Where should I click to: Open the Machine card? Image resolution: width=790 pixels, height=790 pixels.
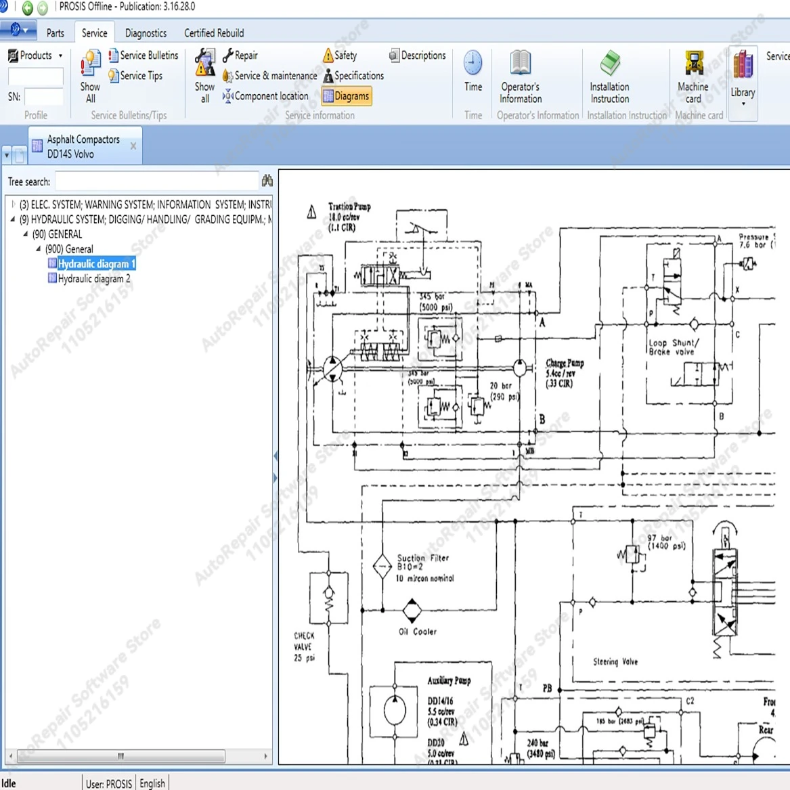click(693, 76)
